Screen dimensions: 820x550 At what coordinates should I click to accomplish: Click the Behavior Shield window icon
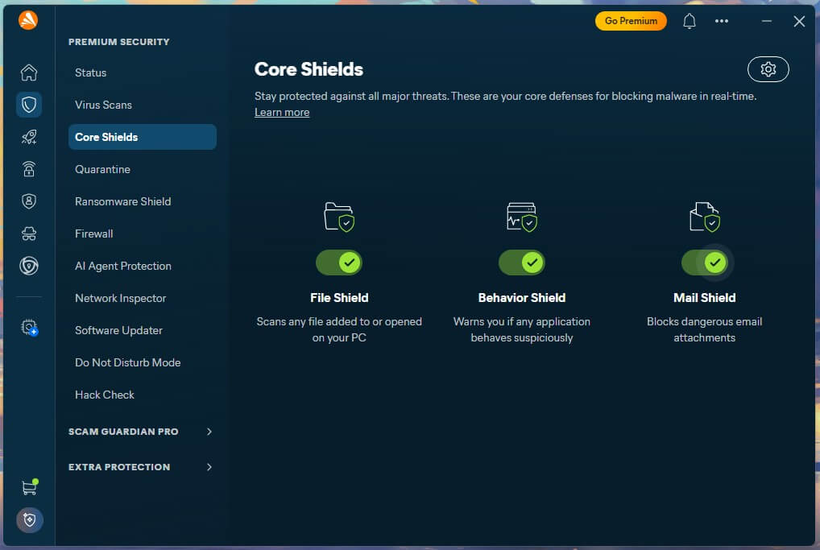click(521, 217)
